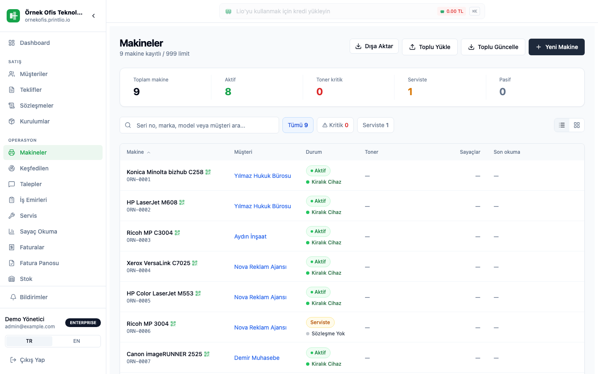Click the Serviste 1 stat card

pyautogui.click(x=440, y=87)
